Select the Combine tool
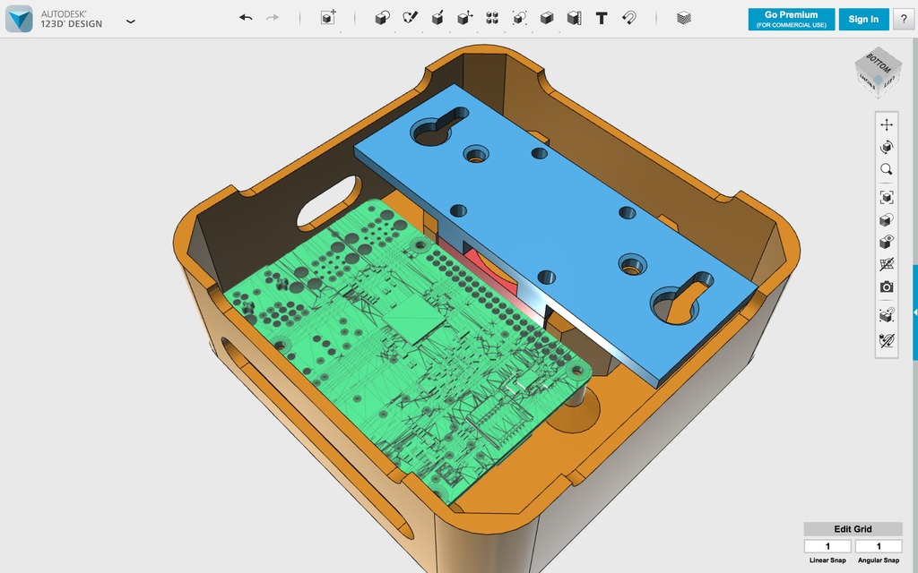The width and height of the screenshot is (918, 573). (x=547, y=18)
